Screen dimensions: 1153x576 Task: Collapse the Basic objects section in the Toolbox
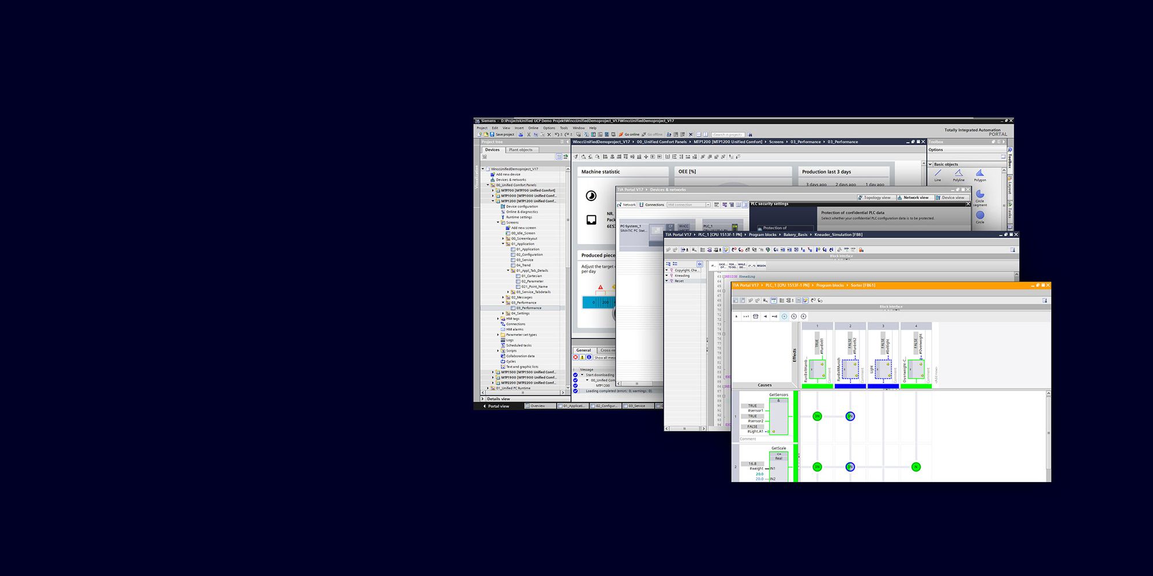coord(930,164)
